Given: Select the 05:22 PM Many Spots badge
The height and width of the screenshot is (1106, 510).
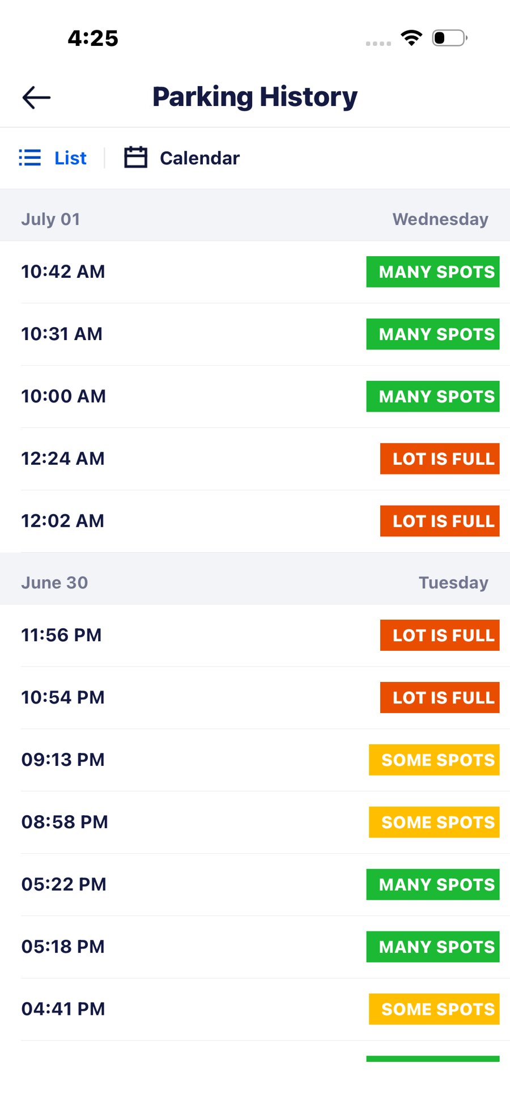Looking at the screenshot, I should pyautogui.click(x=433, y=884).
